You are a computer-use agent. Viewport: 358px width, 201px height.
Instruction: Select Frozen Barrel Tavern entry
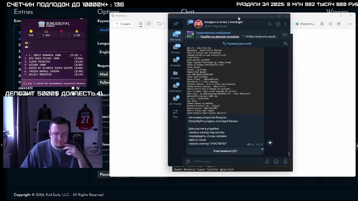click(55, 71)
